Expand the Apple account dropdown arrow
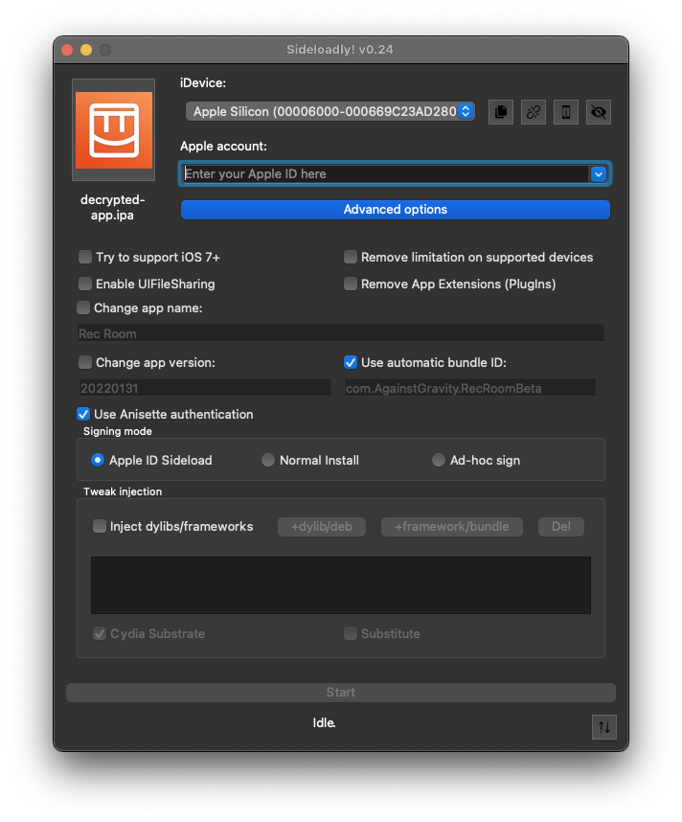The image size is (682, 822). [x=599, y=174]
